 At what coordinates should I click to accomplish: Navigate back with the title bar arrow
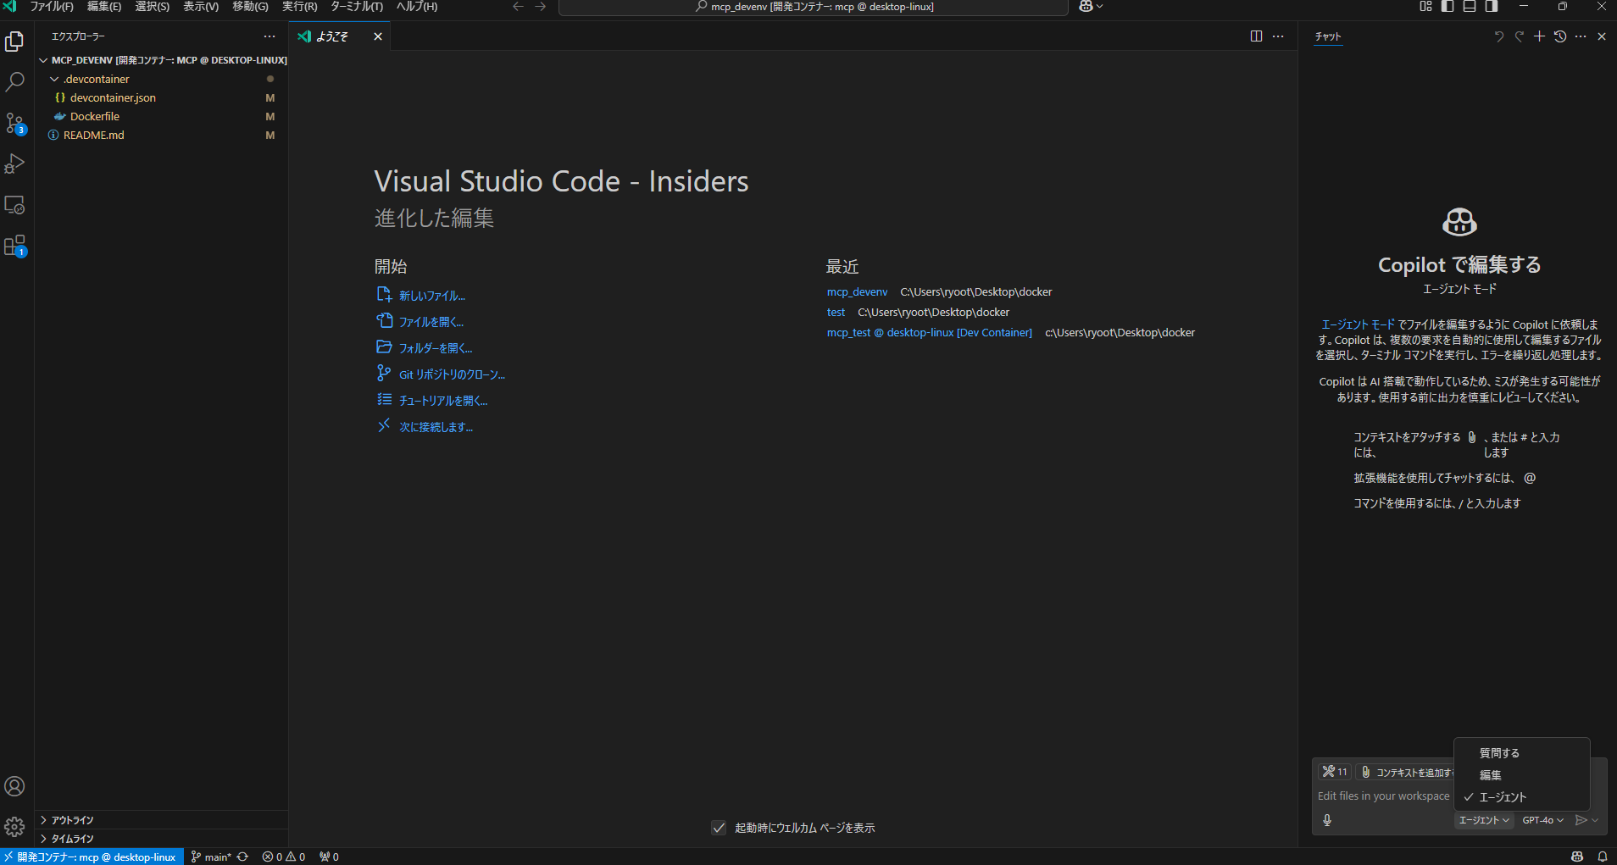click(x=519, y=7)
